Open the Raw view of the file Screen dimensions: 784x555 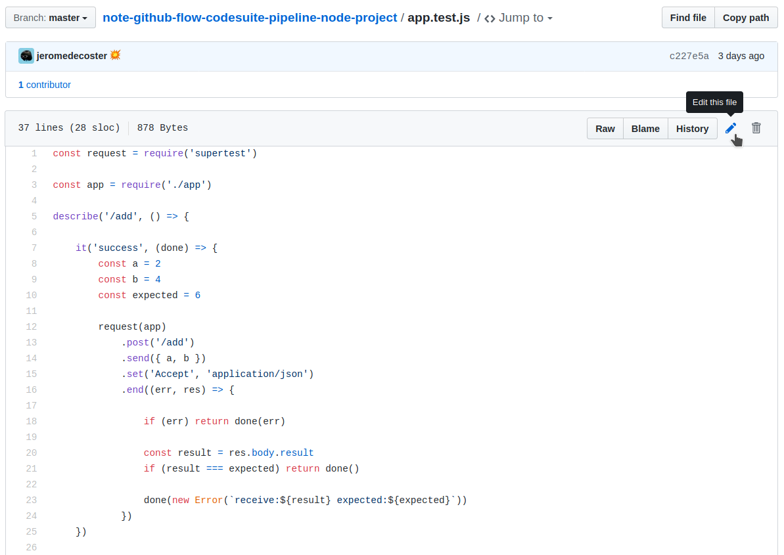click(605, 129)
